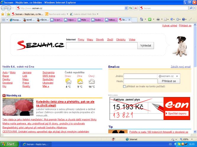Click the browser Back arrow button
Screen dimensions: 197x147
point(3,8)
